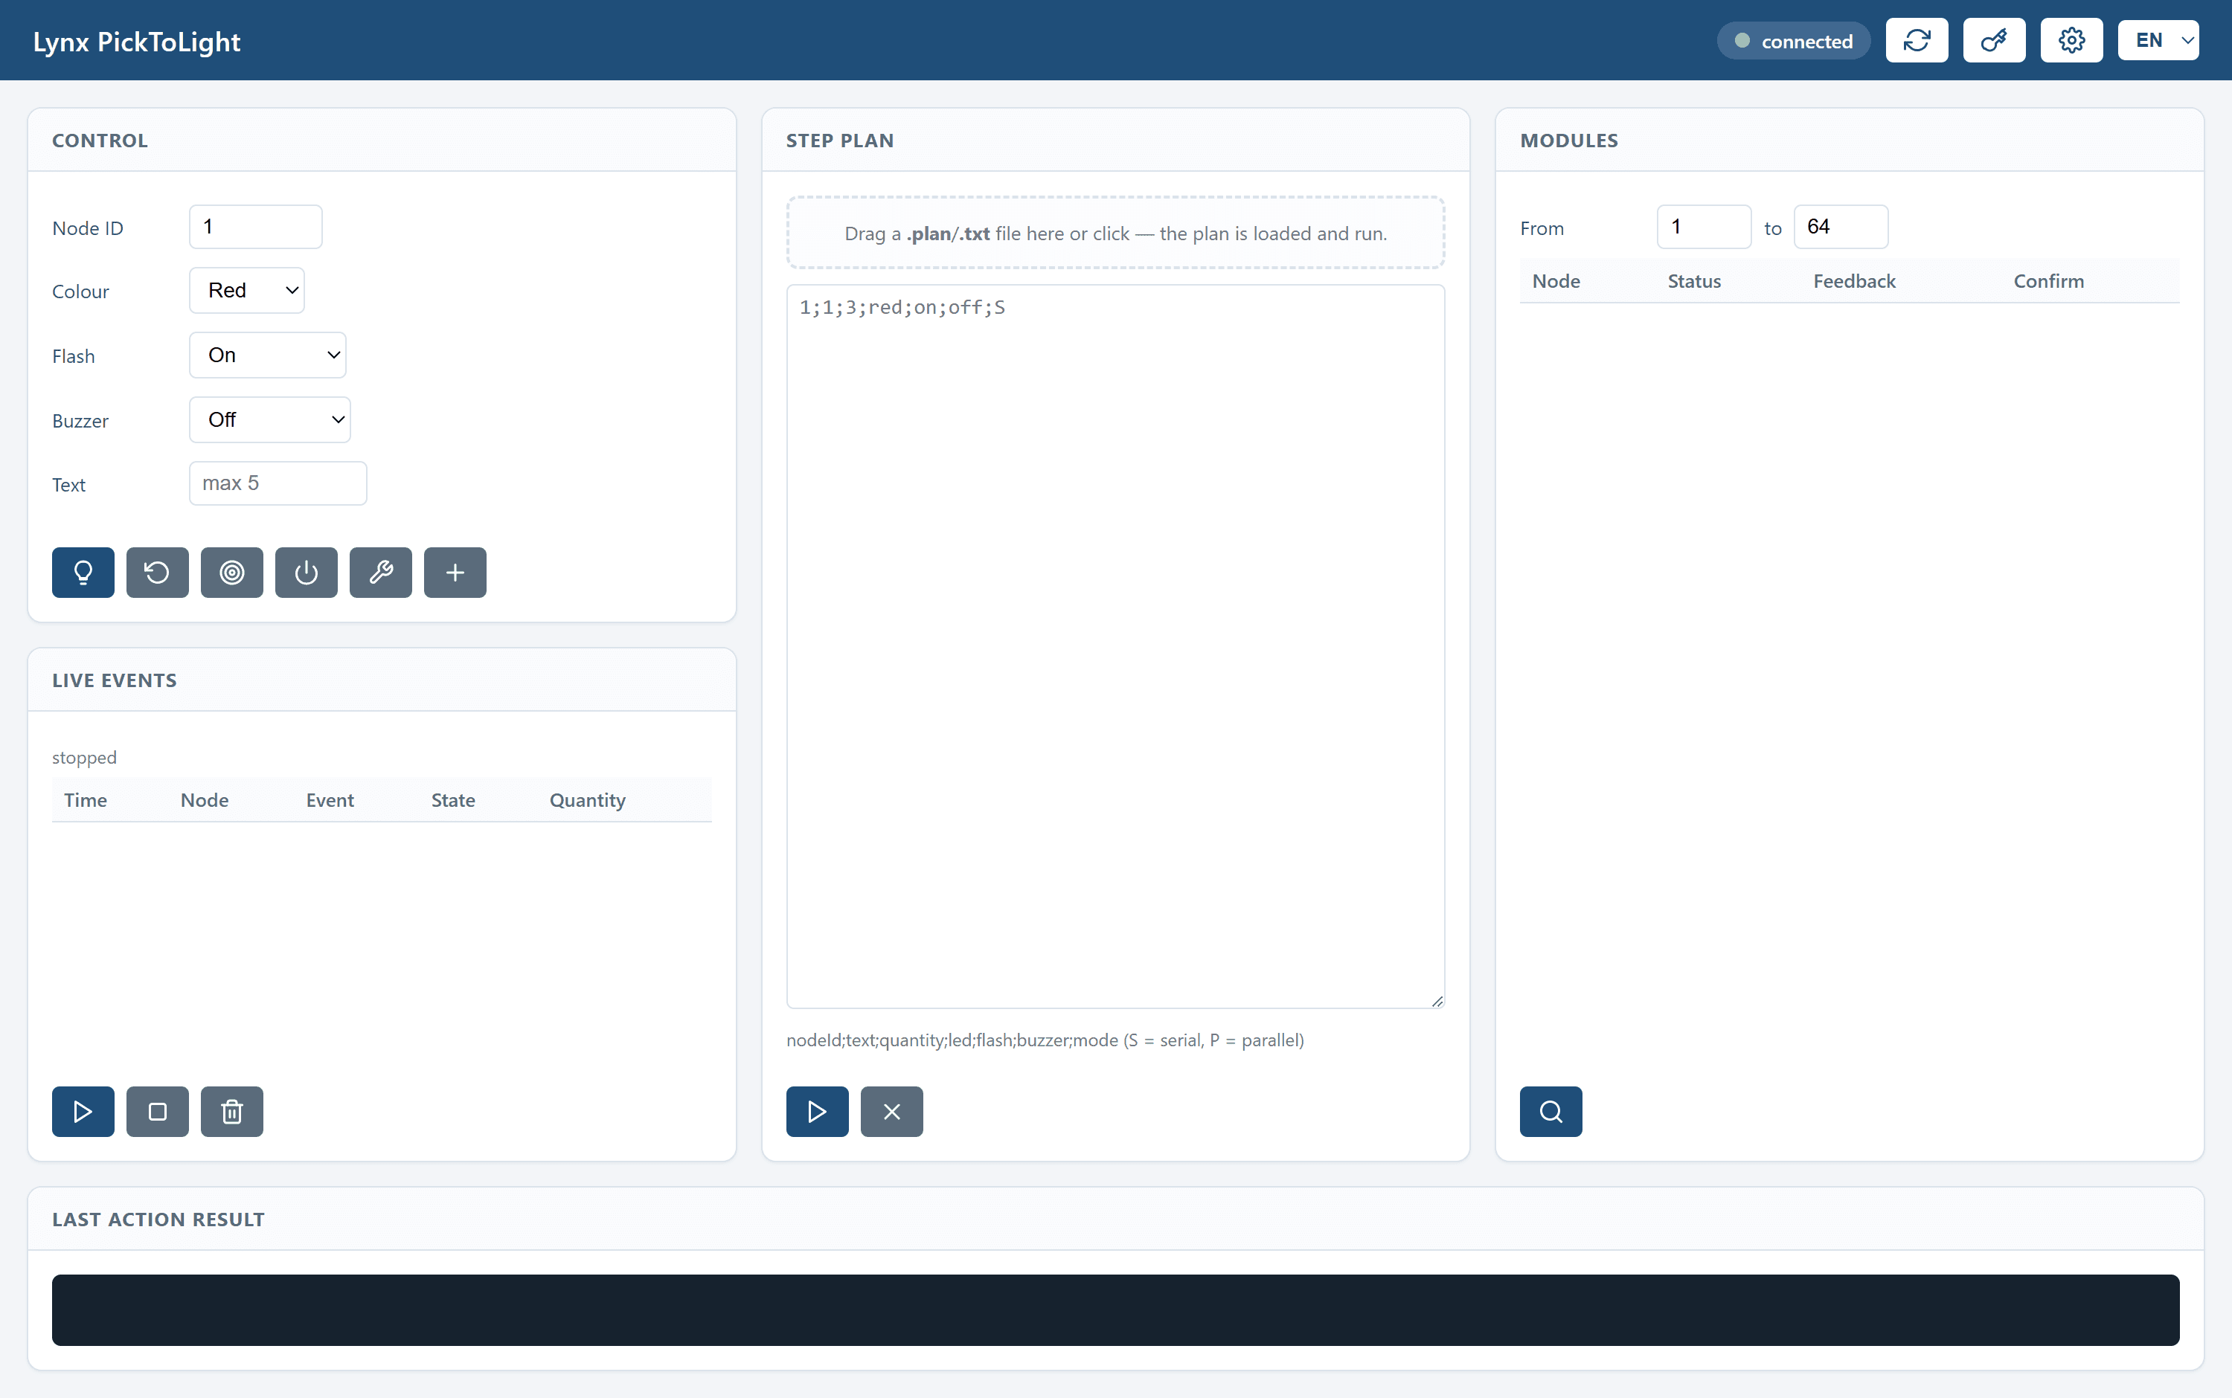Scan modules with magnifier icon
The width and height of the screenshot is (2232, 1398).
point(1551,1112)
